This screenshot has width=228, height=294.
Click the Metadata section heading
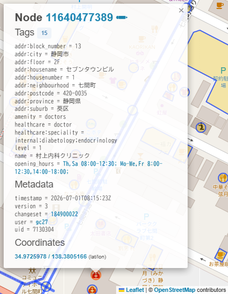point(34,184)
